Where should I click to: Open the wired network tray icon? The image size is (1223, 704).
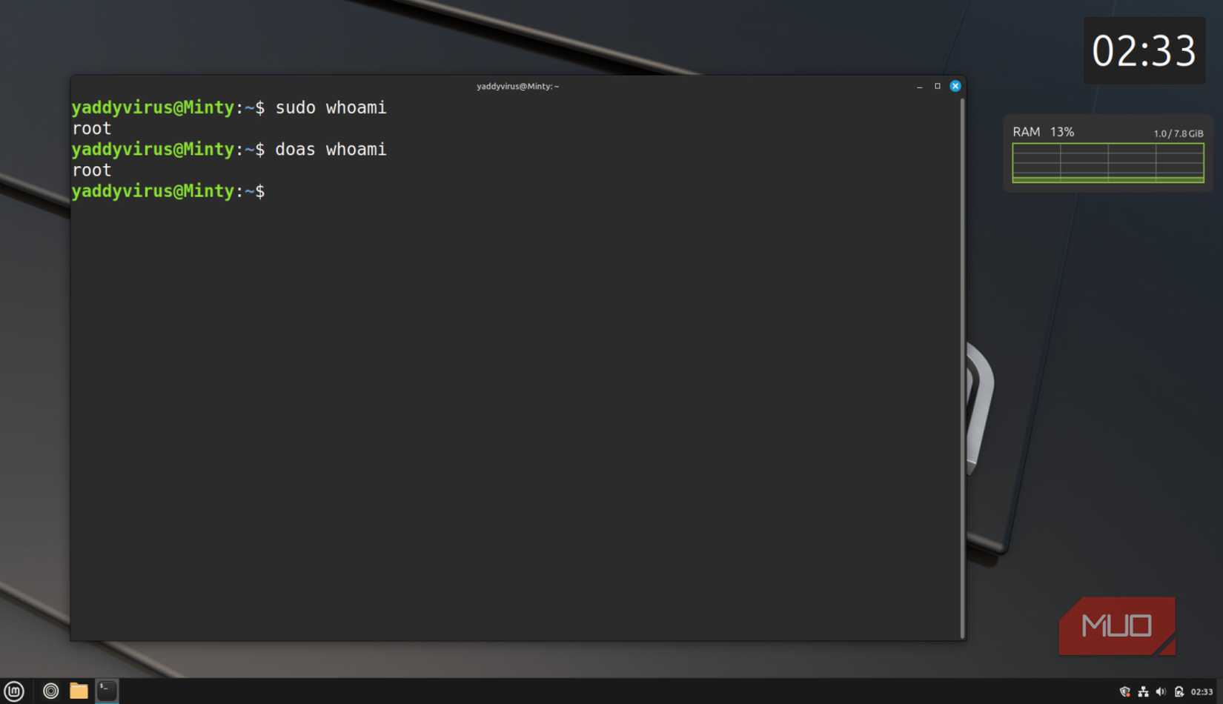1143,691
